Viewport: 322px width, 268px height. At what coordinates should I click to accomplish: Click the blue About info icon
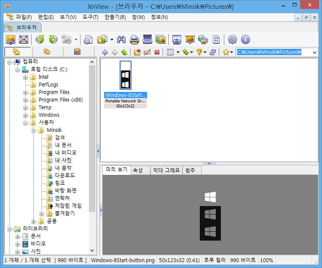point(245,39)
